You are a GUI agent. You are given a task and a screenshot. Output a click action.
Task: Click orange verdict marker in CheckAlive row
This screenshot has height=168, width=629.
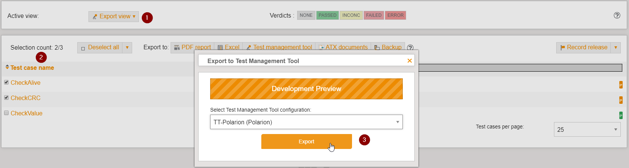[x=621, y=85]
